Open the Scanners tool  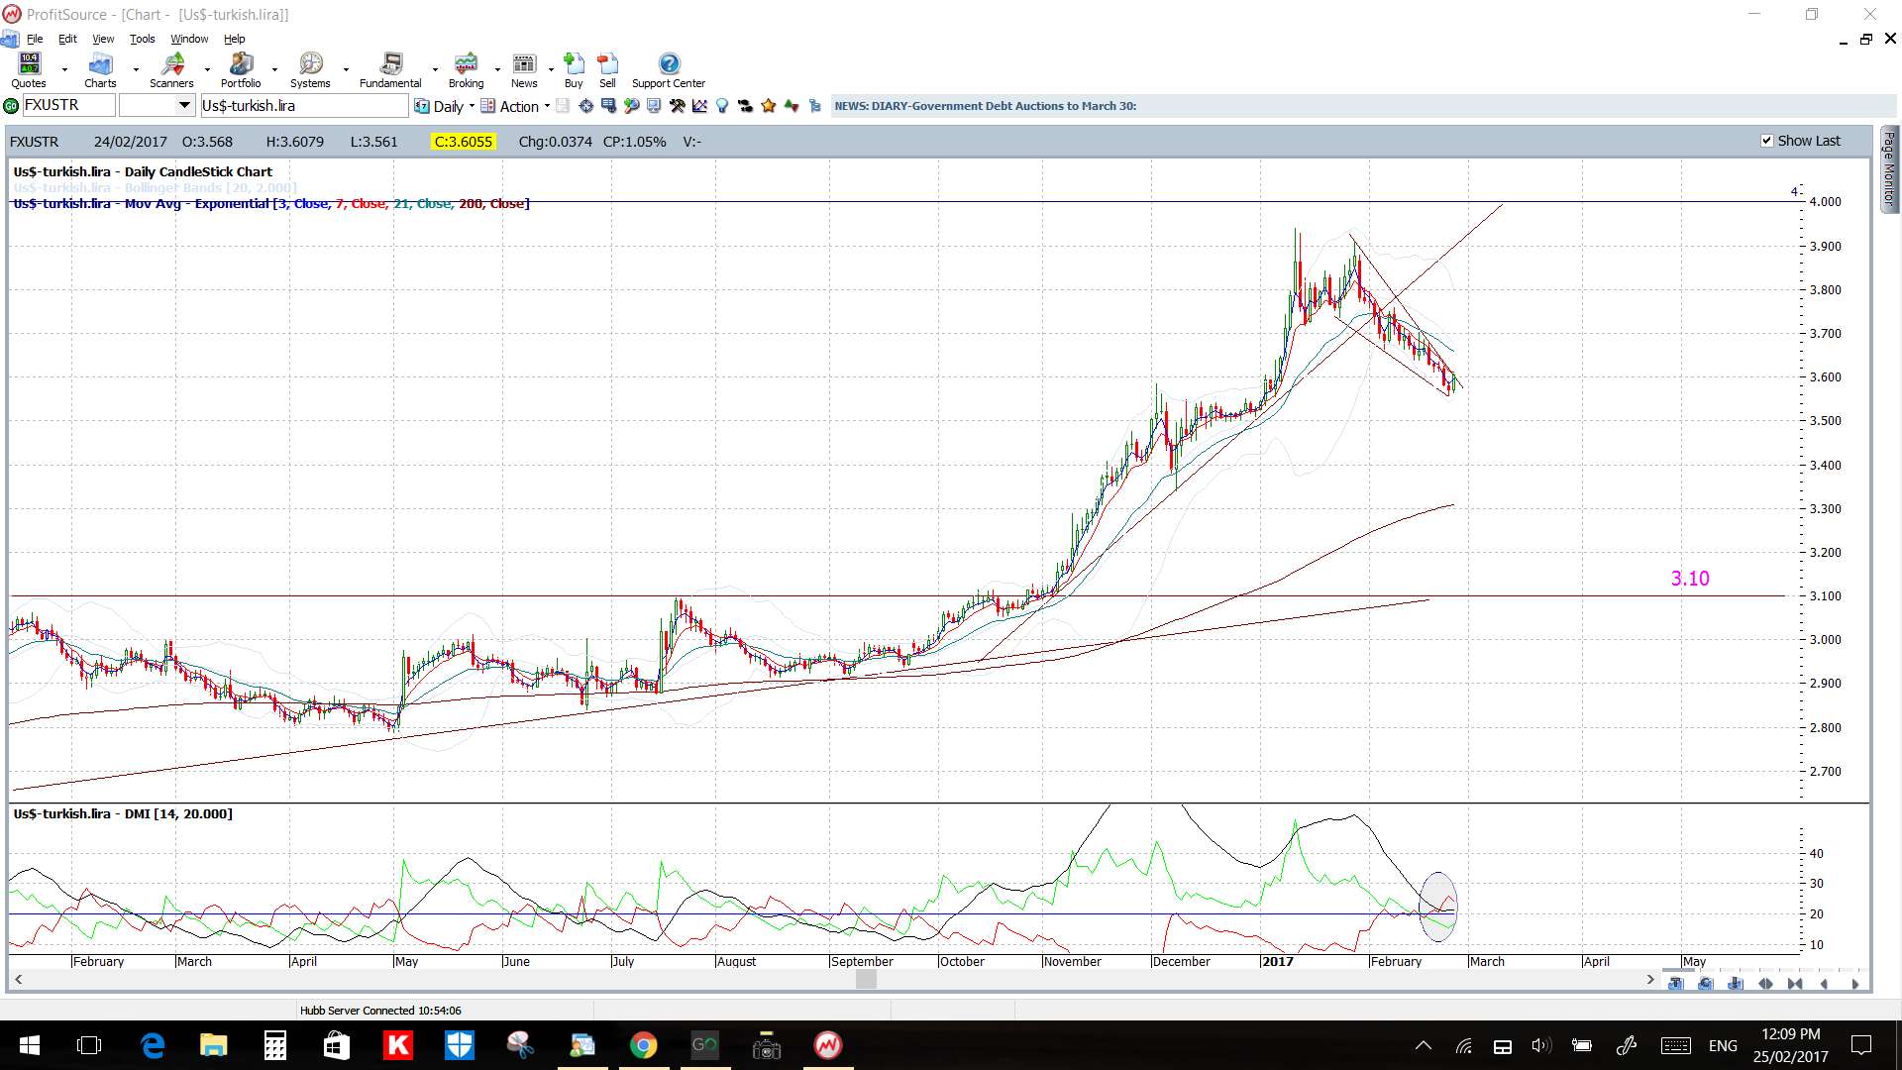[171, 69]
